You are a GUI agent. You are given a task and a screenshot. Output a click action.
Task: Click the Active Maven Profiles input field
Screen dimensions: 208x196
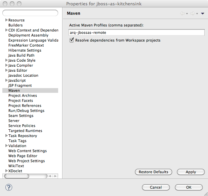[x=136, y=32]
